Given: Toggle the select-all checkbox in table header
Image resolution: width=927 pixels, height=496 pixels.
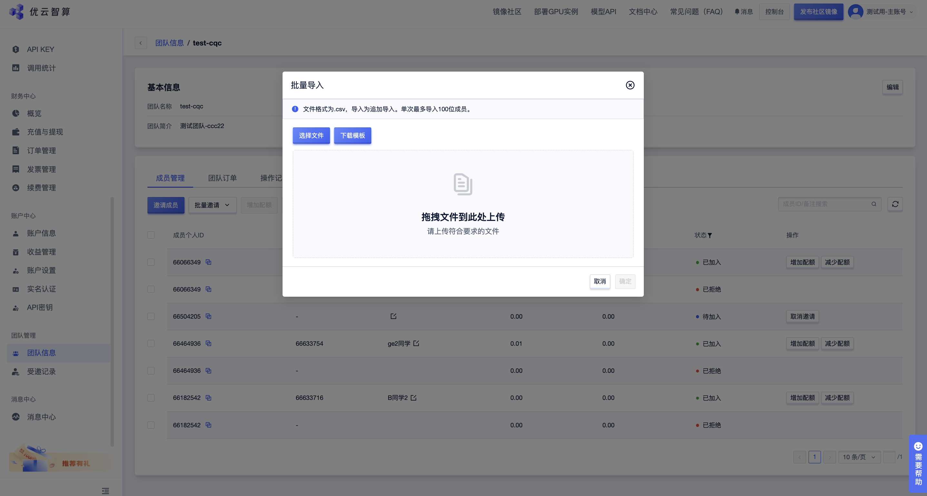Looking at the screenshot, I should coord(151,235).
